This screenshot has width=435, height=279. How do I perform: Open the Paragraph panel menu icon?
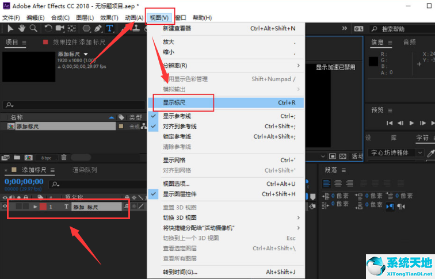[344, 170]
